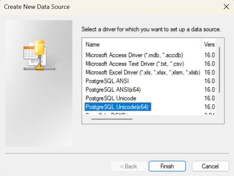234x176 pixels.
Task: Click the Finish button
Action: tap(167, 166)
